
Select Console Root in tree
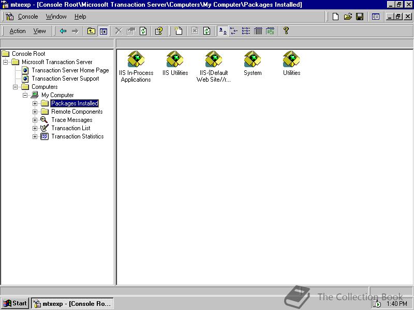pos(28,54)
